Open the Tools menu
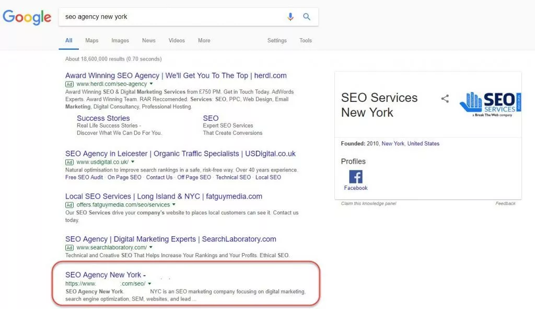The height and width of the screenshot is (309, 535). 306,40
